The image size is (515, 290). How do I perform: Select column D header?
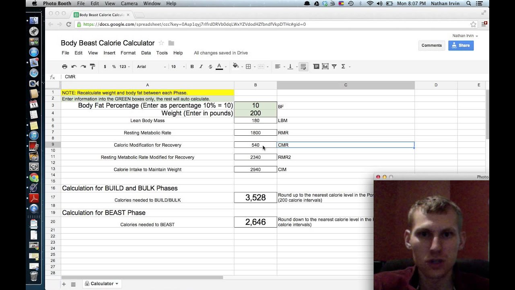pyautogui.click(x=436, y=85)
